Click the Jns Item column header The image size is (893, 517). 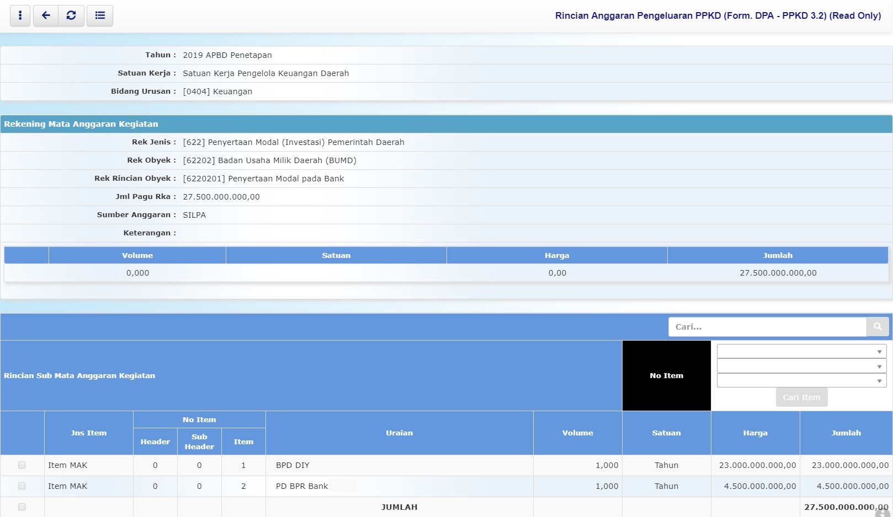88,433
